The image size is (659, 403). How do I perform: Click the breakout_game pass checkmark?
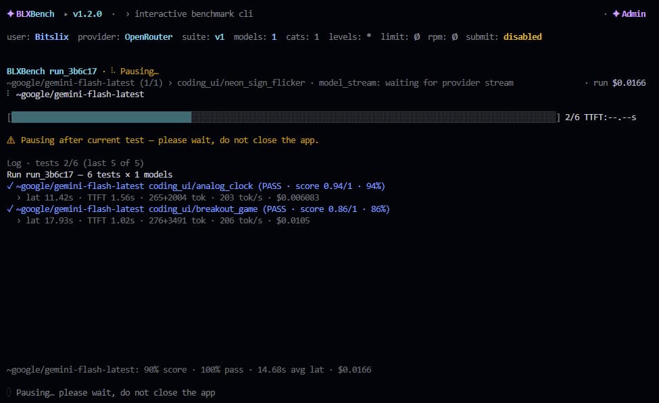point(10,209)
